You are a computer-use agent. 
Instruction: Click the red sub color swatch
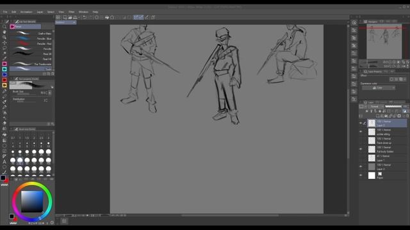pyautogui.click(x=6, y=180)
